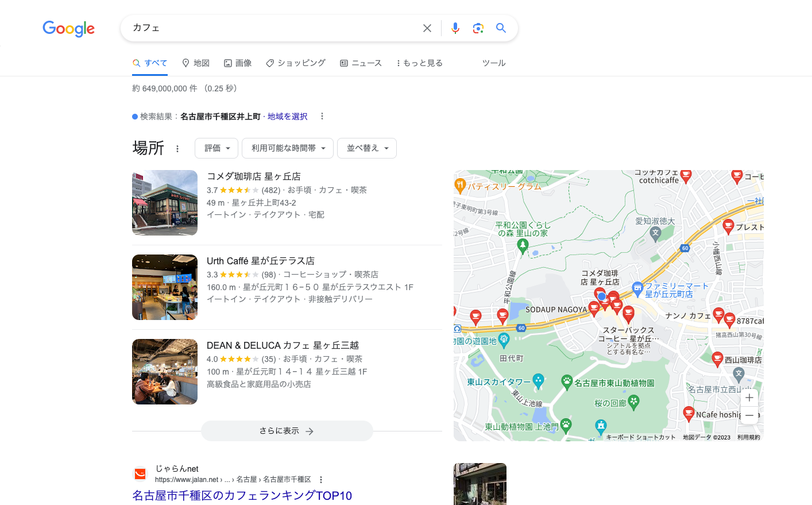Click NCafe hoshigaoka map pin
Viewport: 812px width, 505px height.
(x=689, y=414)
